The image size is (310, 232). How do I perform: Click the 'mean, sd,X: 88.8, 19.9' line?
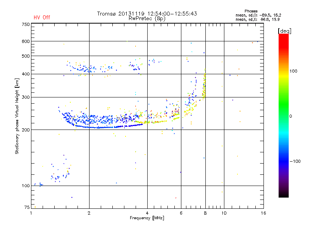pyautogui.click(x=257, y=19)
